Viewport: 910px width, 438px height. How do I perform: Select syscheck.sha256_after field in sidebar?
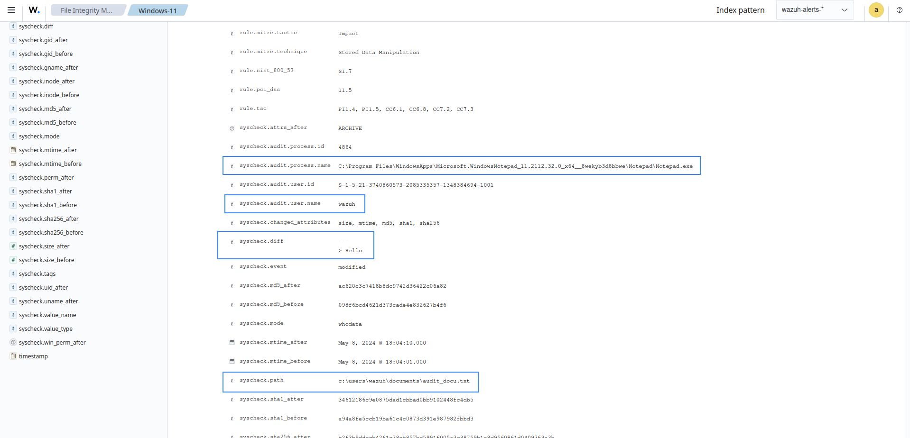tap(48, 219)
